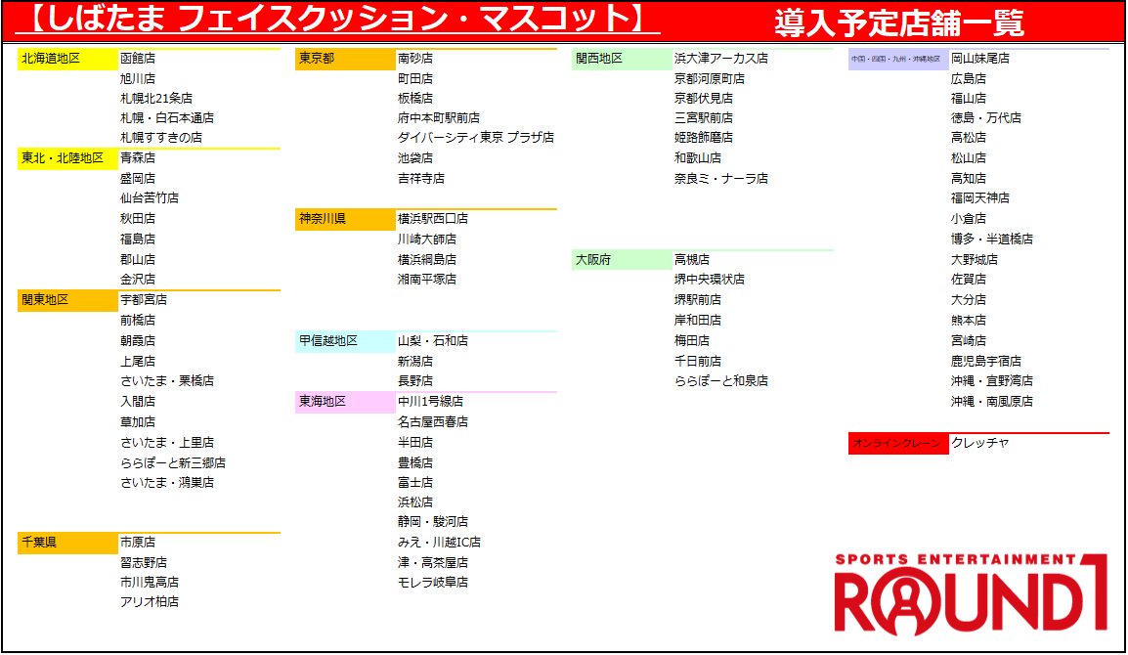1128x655 pixels.
Task: Select 博多・半道橋店
Action: point(991,239)
